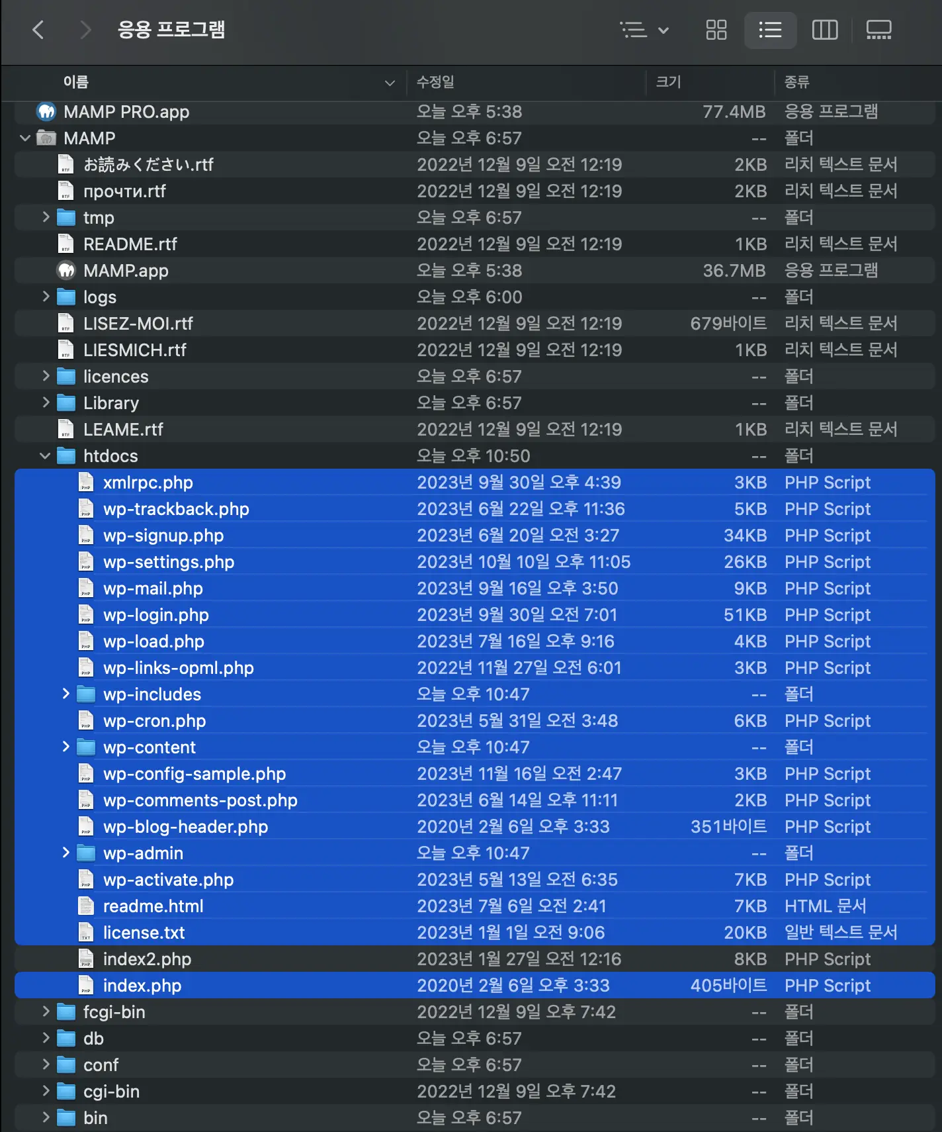Click the README.rtf file icon
Screen dimensions: 942x1132
[x=65, y=244]
